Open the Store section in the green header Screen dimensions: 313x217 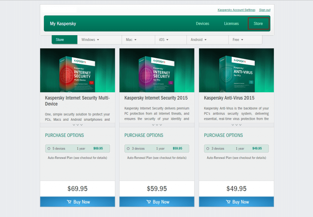click(x=258, y=24)
